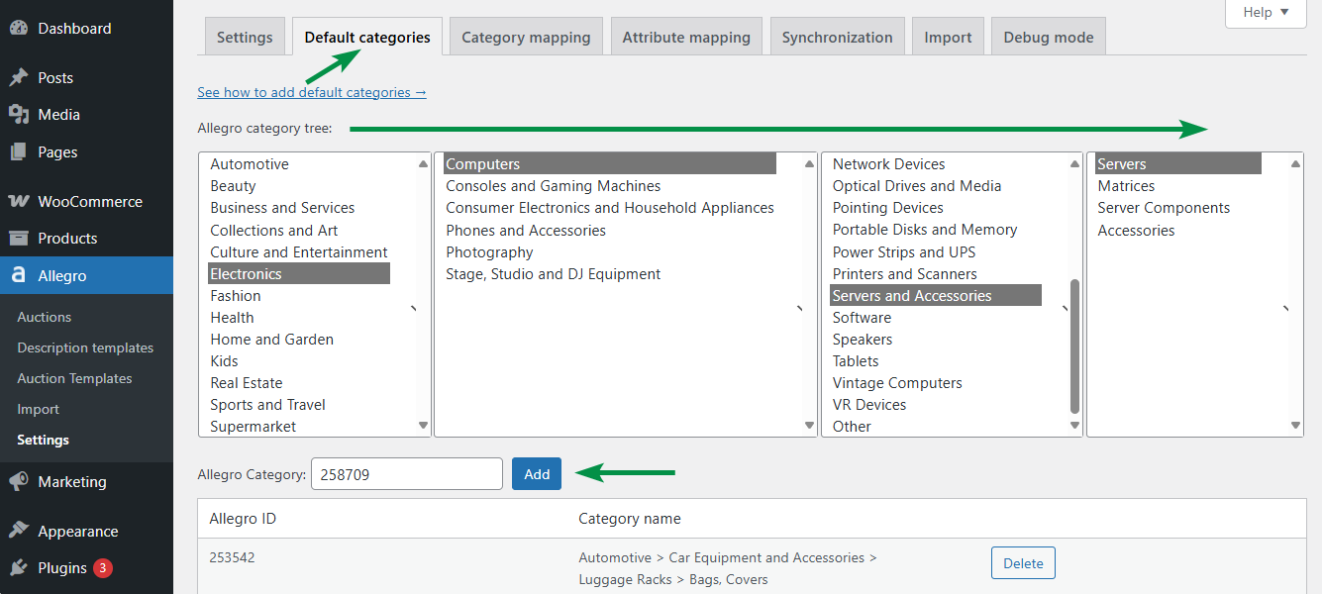Click the Allegro Category ID input field

pyautogui.click(x=407, y=474)
